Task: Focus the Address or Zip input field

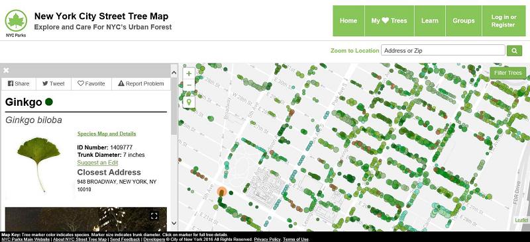Action: [x=443, y=51]
